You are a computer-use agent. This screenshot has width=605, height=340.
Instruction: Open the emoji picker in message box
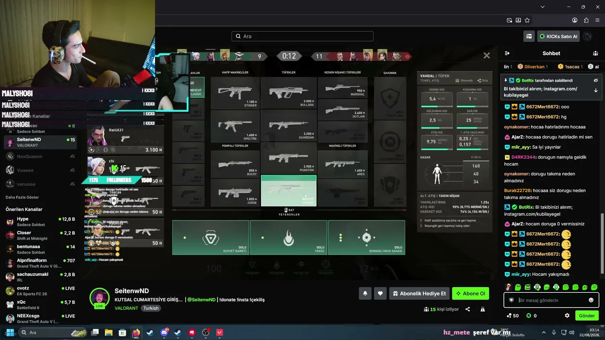coord(591,300)
